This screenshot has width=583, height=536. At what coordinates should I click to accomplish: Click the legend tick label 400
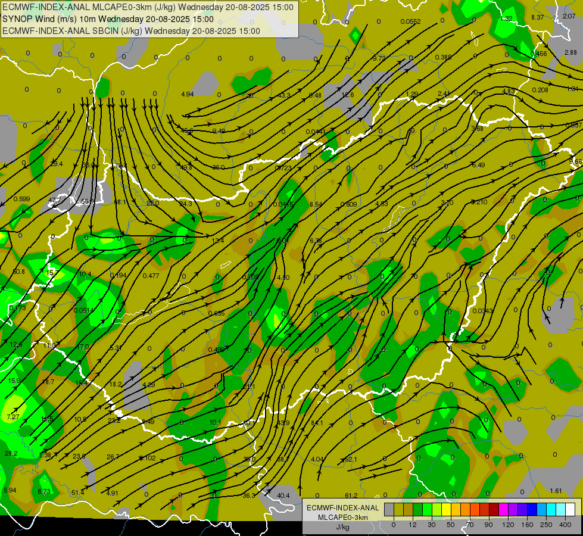(565, 525)
